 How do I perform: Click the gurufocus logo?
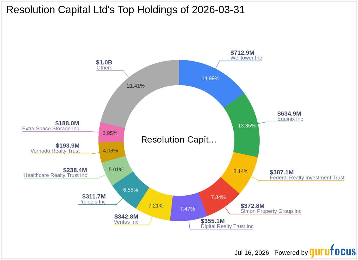[x=333, y=251]
